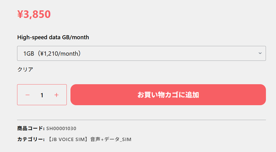
Task: Click the dropdown chevron arrow icon
Action: (260, 53)
